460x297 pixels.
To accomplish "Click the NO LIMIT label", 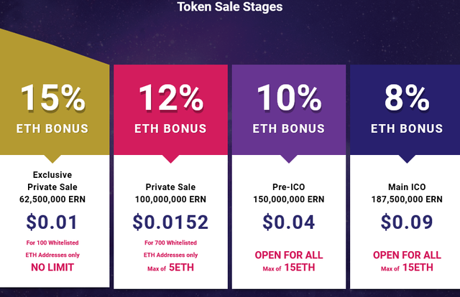I will point(52,268).
